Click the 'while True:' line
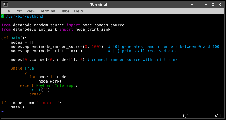The height and width of the screenshot is (120, 226). coord(23,68)
